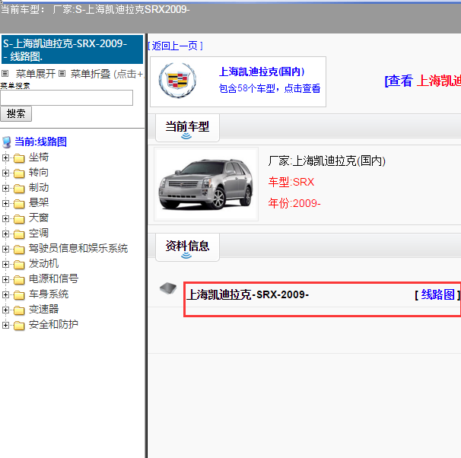Click the 车身系统 folder icon
The height and width of the screenshot is (458, 461).
[x=19, y=295]
